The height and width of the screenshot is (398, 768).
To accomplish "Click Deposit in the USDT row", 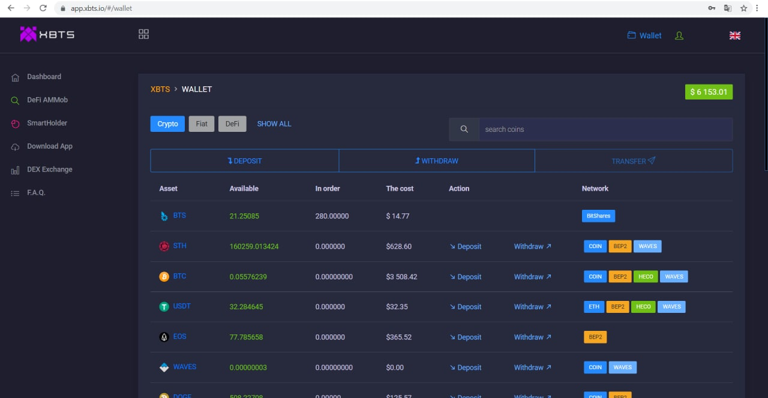I will pos(465,307).
